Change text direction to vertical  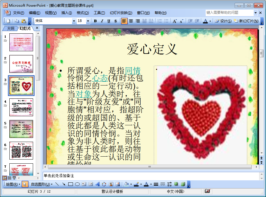point(151,21)
